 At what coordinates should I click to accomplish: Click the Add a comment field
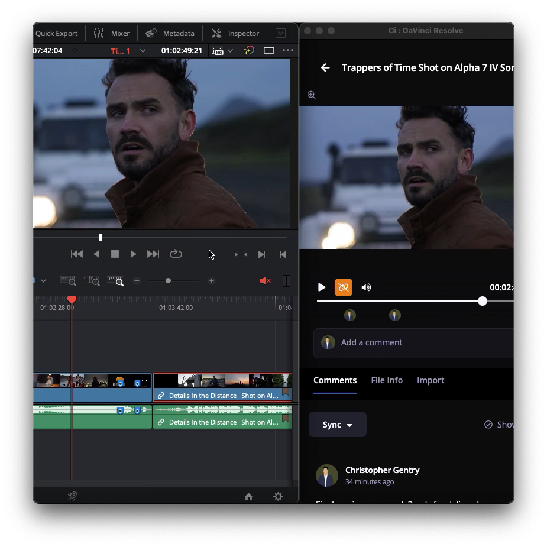tap(413, 343)
